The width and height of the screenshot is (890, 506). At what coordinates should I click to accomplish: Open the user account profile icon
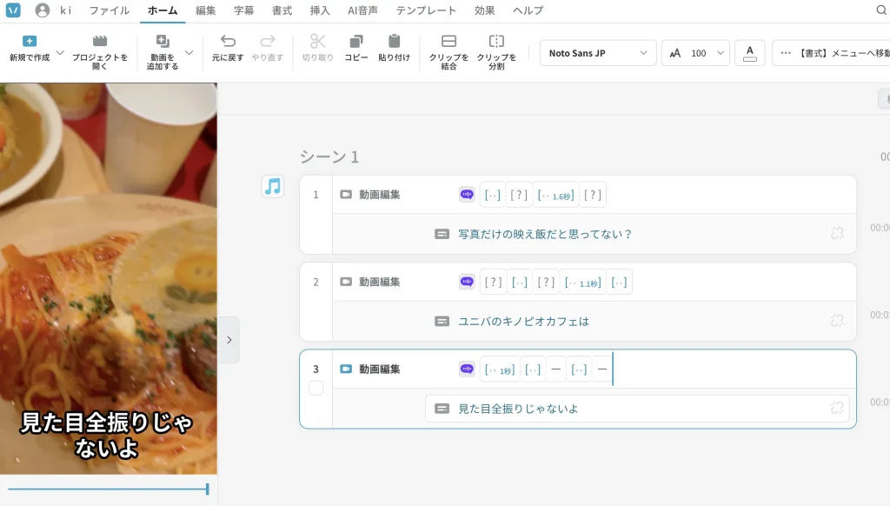[42, 10]
